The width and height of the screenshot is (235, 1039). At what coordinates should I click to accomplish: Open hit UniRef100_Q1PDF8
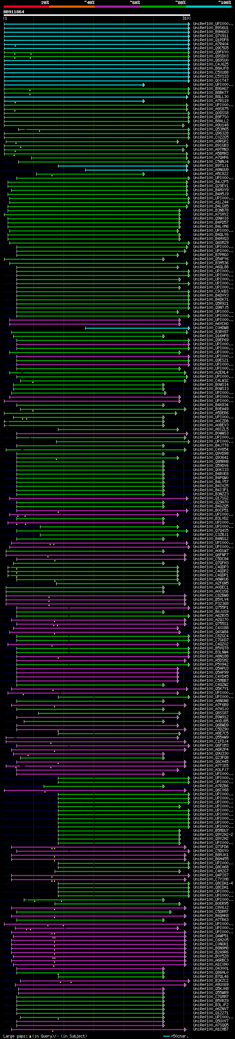211,40
